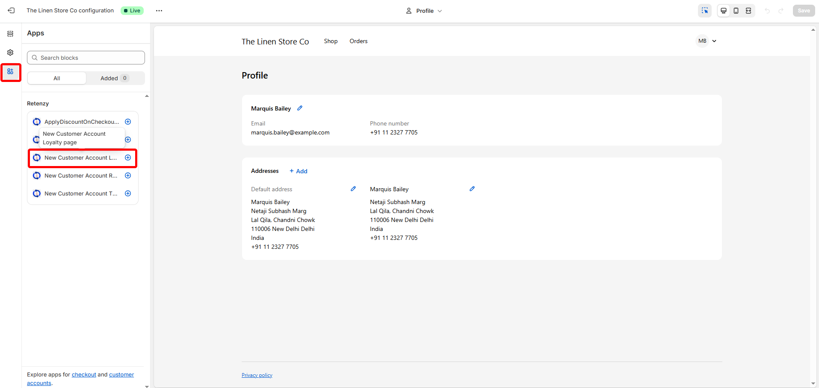Open the Sections panel icon in sidebar

[x=10, y=34]
